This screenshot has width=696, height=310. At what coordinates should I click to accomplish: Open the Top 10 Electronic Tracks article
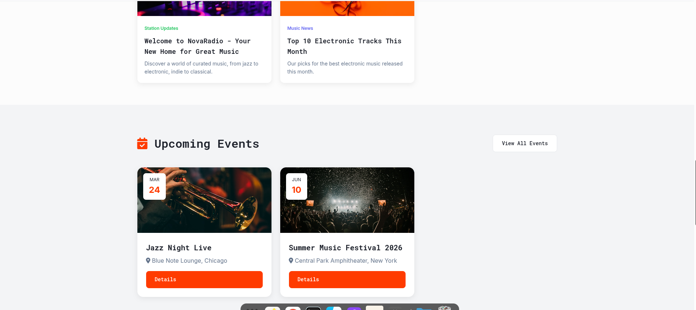[344, 46]
